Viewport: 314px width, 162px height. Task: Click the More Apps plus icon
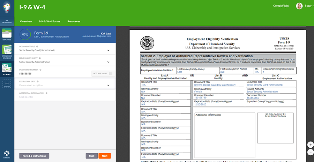[x=7, y=84]
